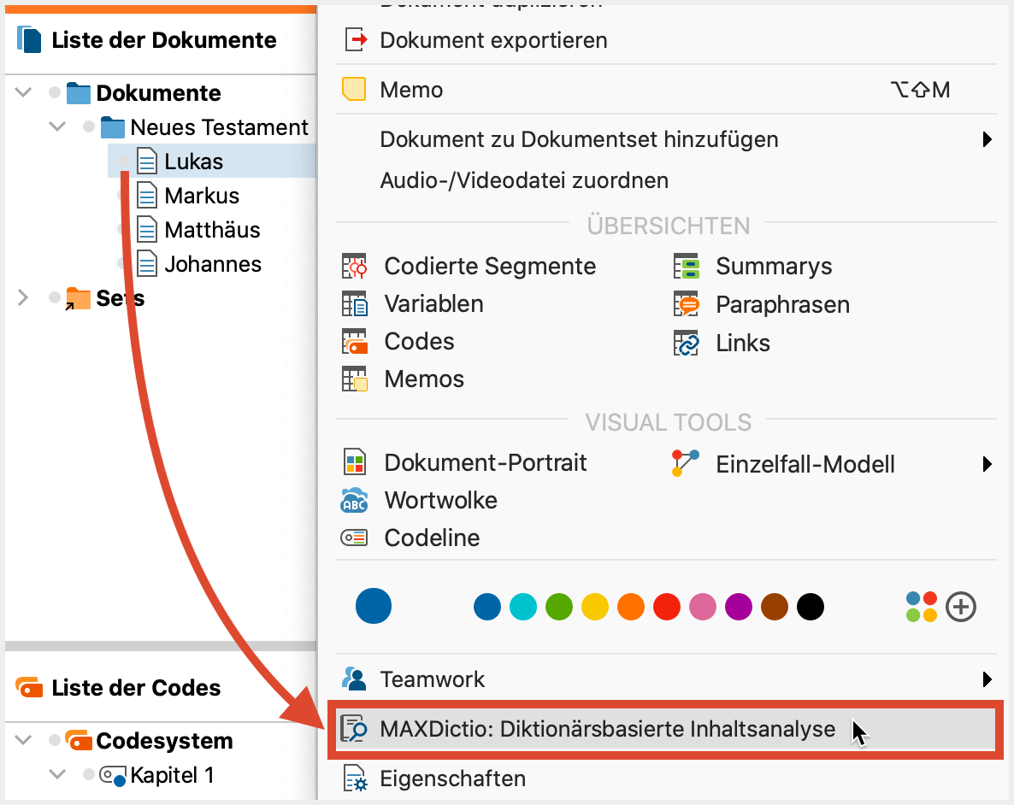The height and width of the screenshot is (805, 1014).
Task: Collapse the Dokumente root folder
Action: 23,92
